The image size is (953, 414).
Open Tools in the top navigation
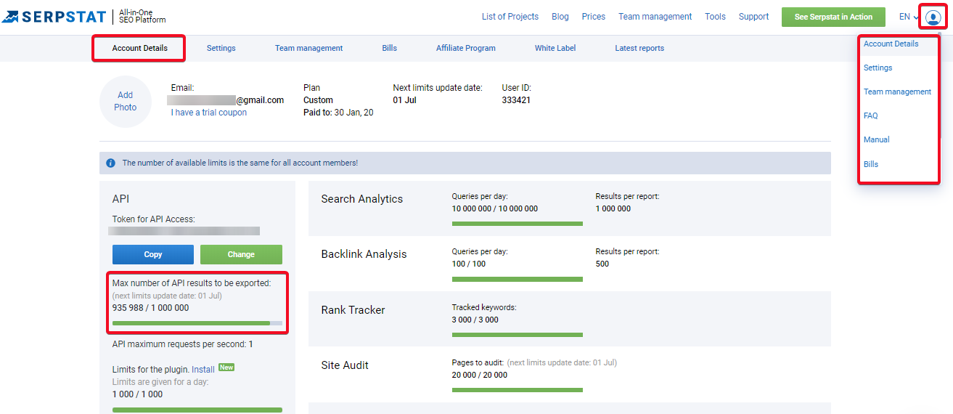coord(715,17)
